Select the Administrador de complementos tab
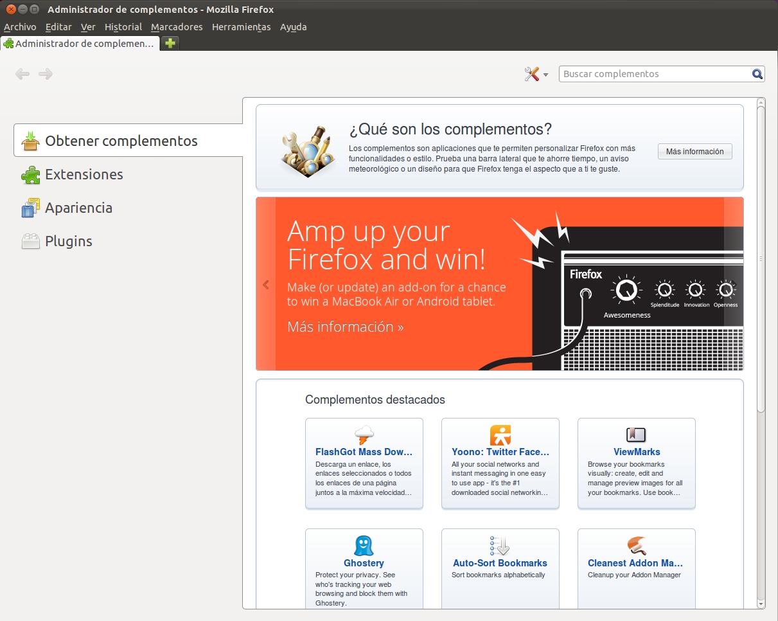This screenshot has height=621, width=778. pyautogui.click(x=80, y=44)
